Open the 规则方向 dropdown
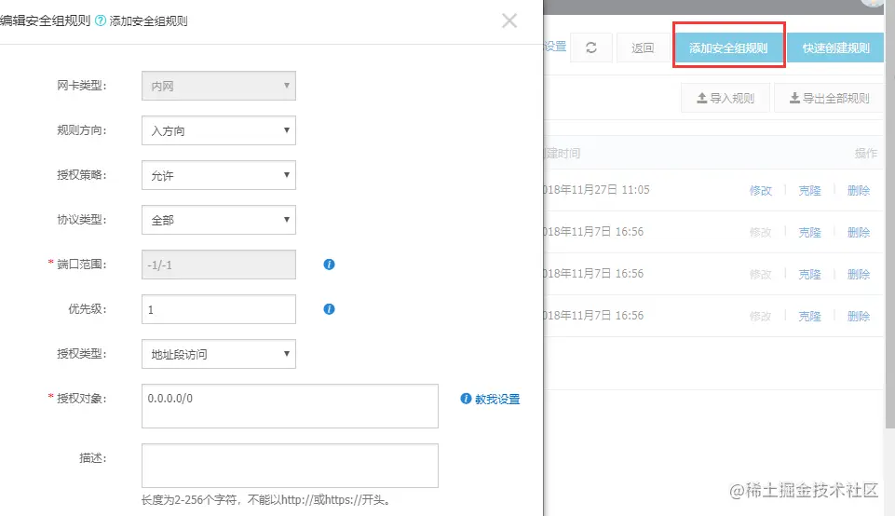The image size is (895, 516). (x=219, y=130)
